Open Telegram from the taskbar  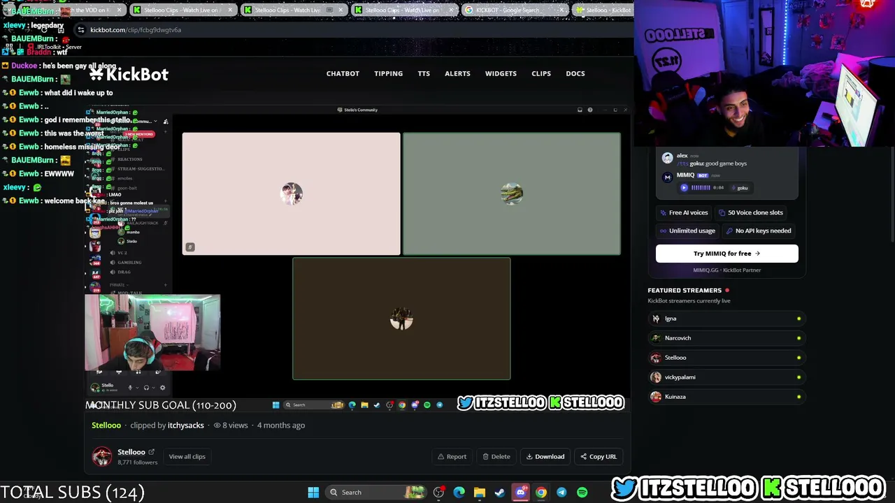561,493
